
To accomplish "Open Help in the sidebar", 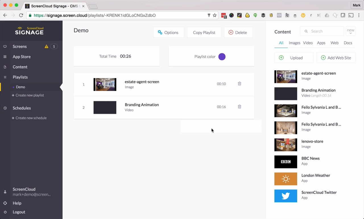I will click(17, 203).
